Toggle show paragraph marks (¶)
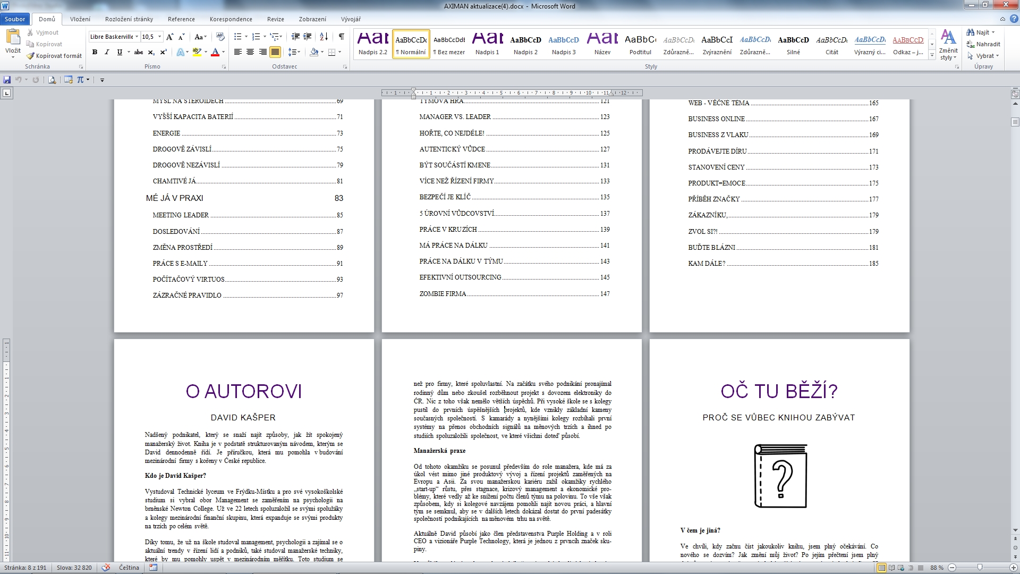Image resolution: width=1020 pixels, height=574 pixels. [341, 37]
